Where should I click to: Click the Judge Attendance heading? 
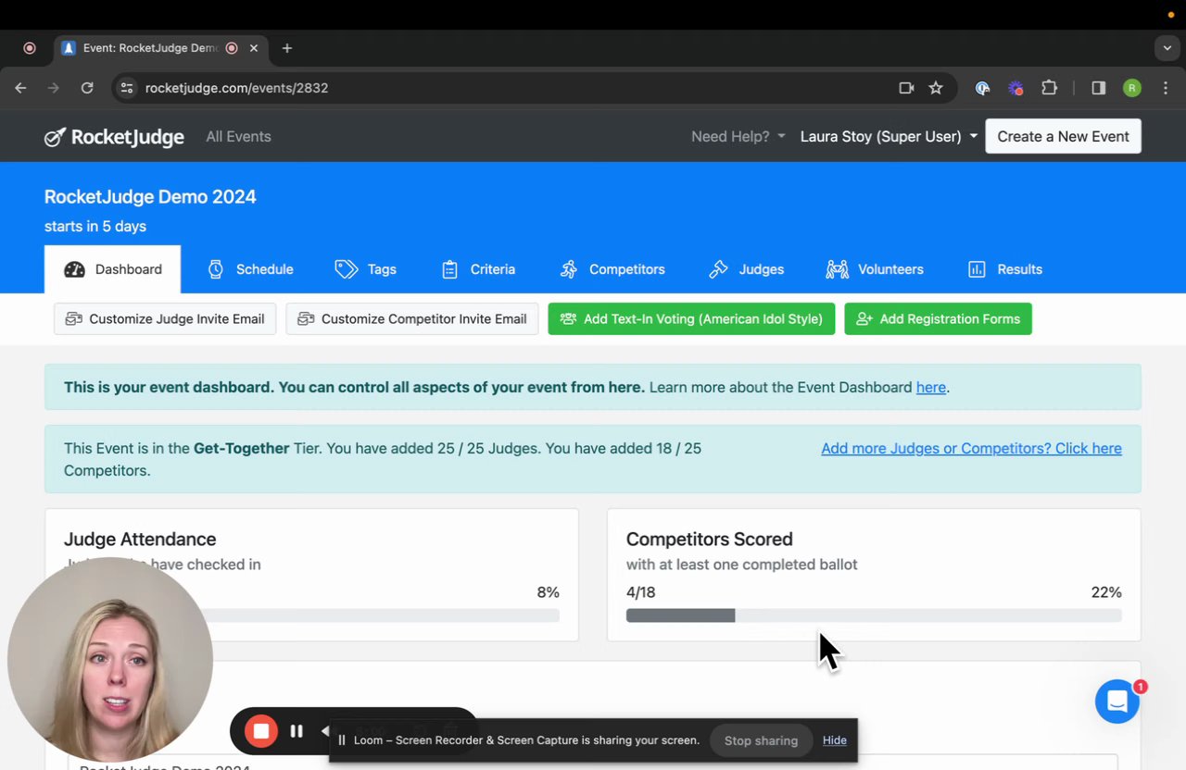140,539
